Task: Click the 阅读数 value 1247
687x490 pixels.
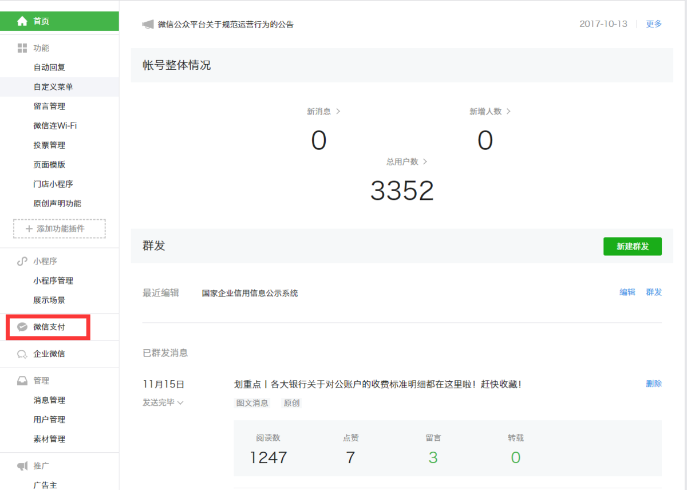Action: click(269, 457)
